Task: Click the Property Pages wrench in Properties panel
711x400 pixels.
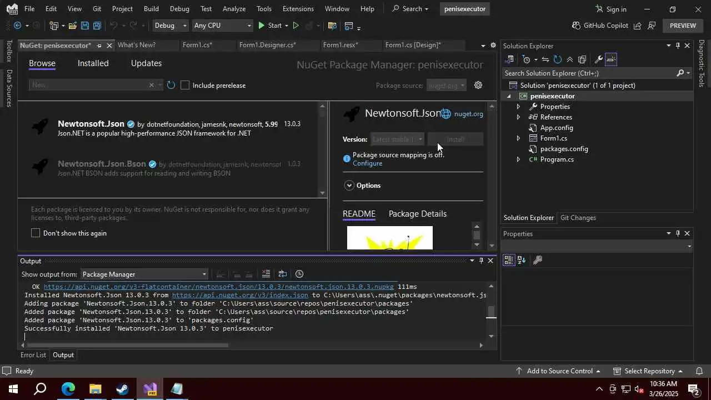Action: (537, 260)
